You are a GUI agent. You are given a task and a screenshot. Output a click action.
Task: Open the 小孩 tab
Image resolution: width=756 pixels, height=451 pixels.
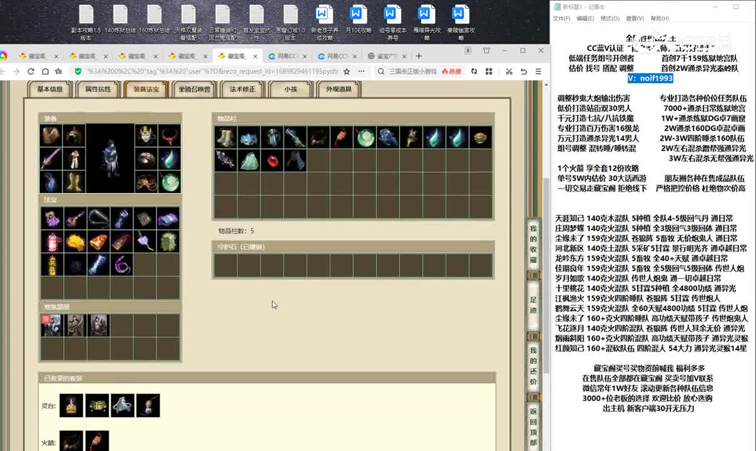point(290,90)
